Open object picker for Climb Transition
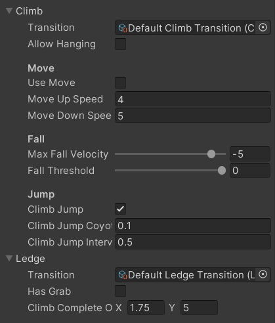 pyautogui.click(x=263, y=28)
